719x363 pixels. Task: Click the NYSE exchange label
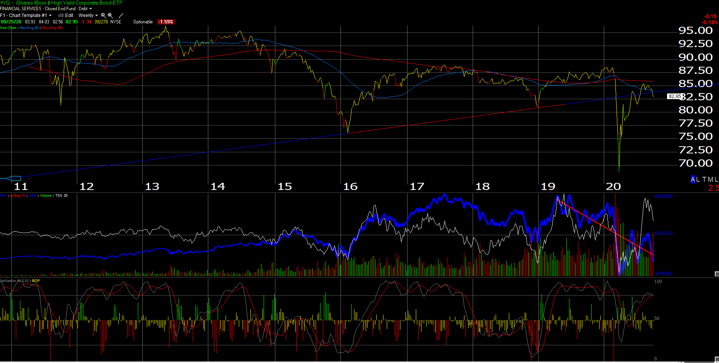[116, 22]
